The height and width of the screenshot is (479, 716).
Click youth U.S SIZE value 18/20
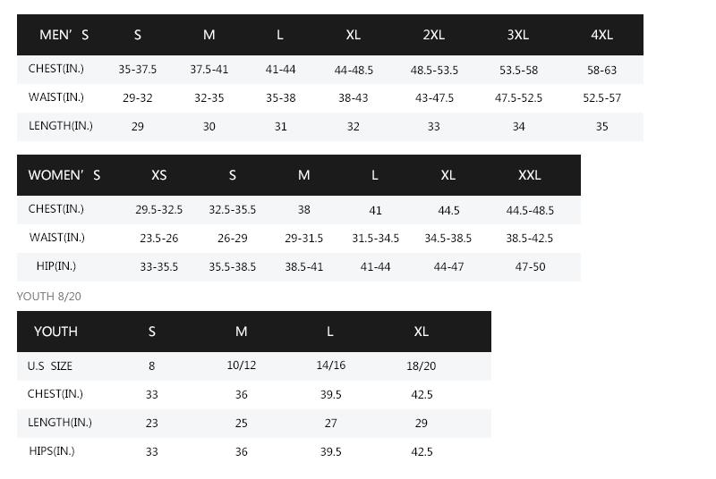pyautogui.click(x=421, y=366)
